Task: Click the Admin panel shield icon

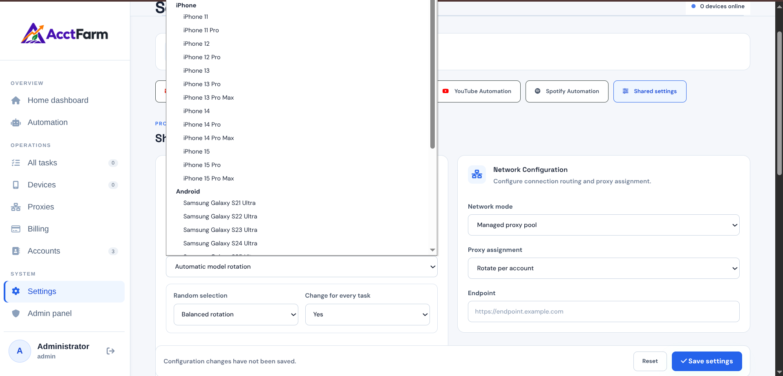Action: pyautogui.click(x=16, y=313)
